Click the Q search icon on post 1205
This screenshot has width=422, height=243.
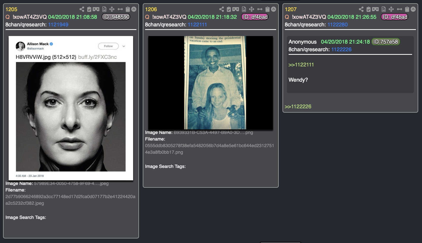coord(8,17)
